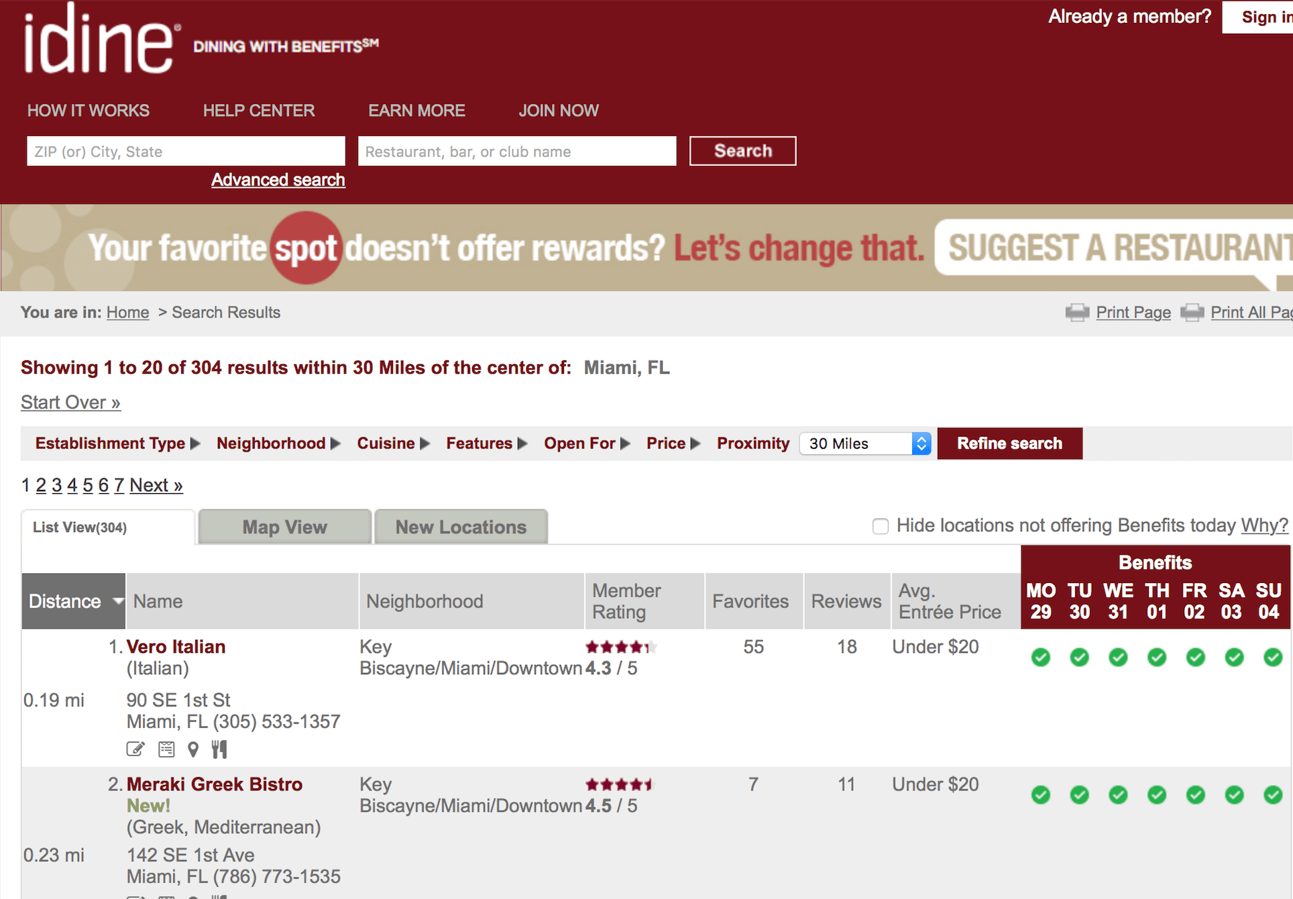Switch to the New Locations tab
This screenshot has height=899, width=1293.
tap(461, 527)
